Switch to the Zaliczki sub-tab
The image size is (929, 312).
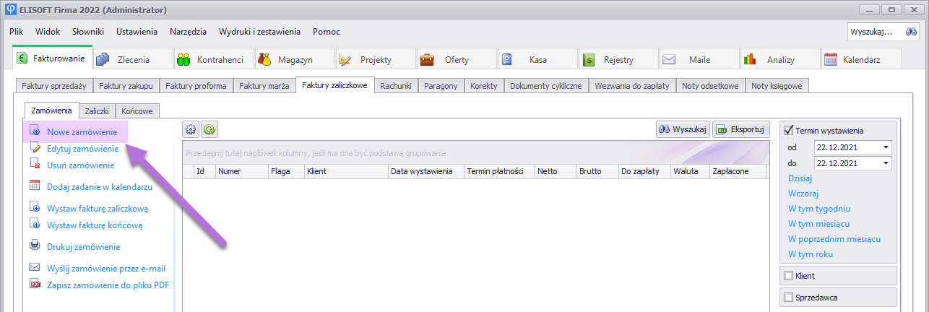(x=97, y=111)
